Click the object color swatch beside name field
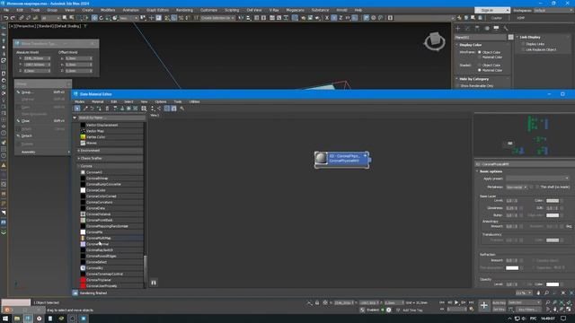 [511, 38]
